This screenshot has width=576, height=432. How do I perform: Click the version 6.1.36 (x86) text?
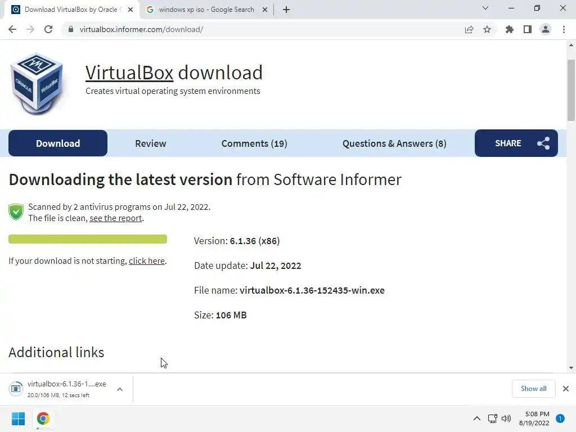(255, 241)
